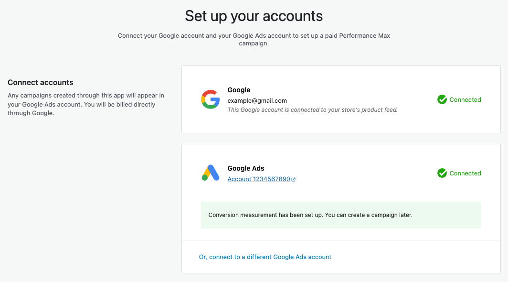
Task: Click the Google card's Connected status label
Action: coord(465,100)
